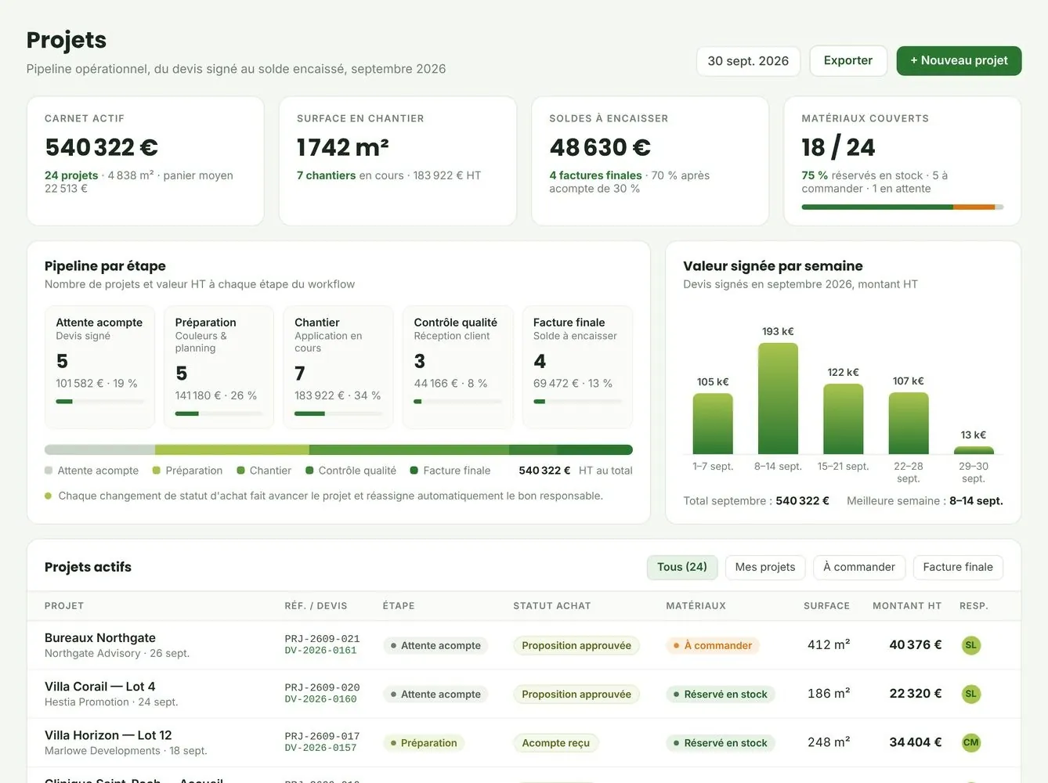This screenshot has height=783, width=1048.
Task: Click the Chantier legend color dot
Action: [x=240, y=471]
